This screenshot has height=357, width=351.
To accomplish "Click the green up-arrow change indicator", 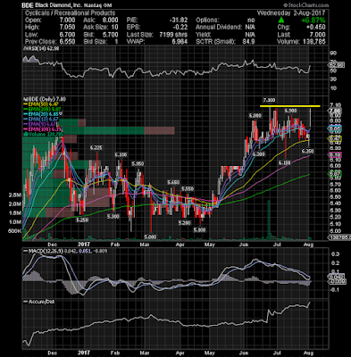I will point(281,21).
